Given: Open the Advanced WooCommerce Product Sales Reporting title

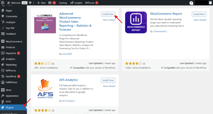Looking at the screenshot, I should [x=75, y=22].
